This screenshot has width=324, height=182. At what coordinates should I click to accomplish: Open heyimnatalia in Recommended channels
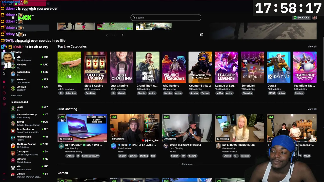[29, 138]
